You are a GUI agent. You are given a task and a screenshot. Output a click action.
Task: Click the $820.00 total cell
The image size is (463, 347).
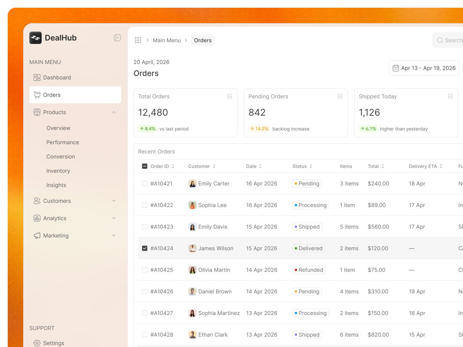(x=379, y=335)
